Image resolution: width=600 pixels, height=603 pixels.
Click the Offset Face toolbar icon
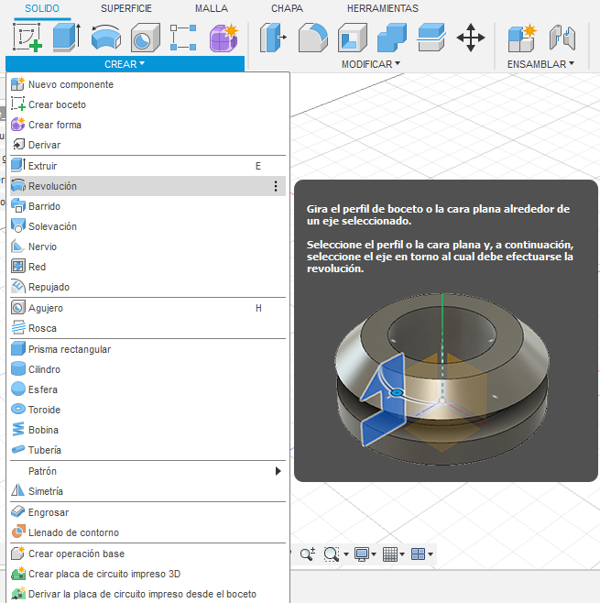click(x=431, y=38)
